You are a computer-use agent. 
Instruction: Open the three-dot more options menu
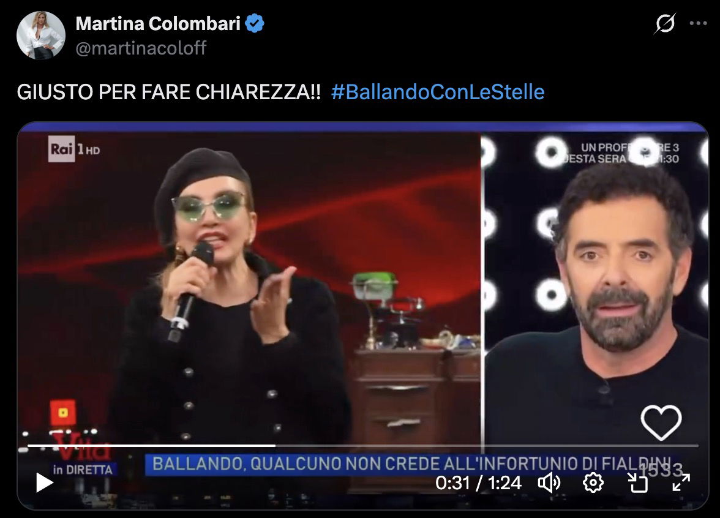coord(698,23)
